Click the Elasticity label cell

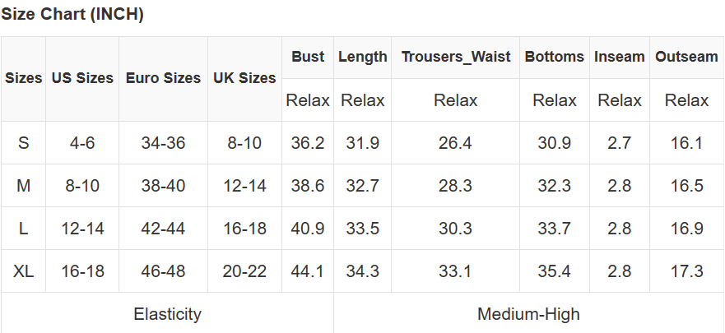[x=167, y=314]
